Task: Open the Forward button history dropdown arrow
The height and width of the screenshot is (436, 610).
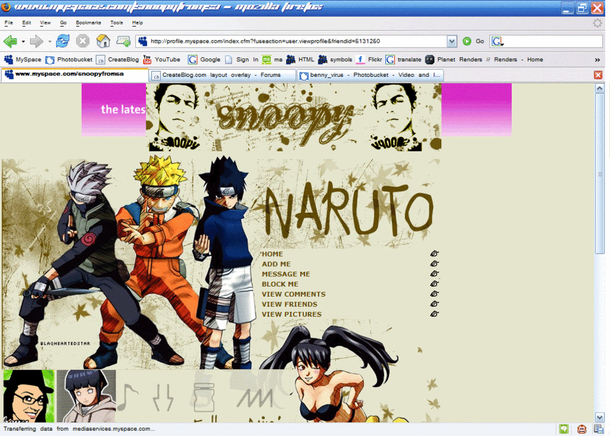Action: coord(49,41)
